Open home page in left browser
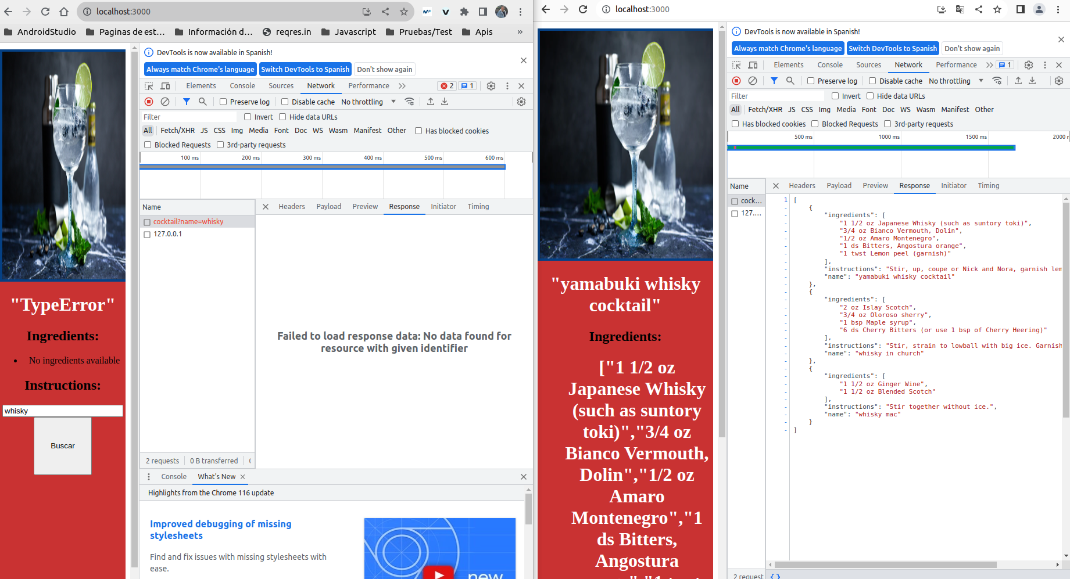Image resolution: width=1070 pixels, height=579 pixels. [64, 12]
